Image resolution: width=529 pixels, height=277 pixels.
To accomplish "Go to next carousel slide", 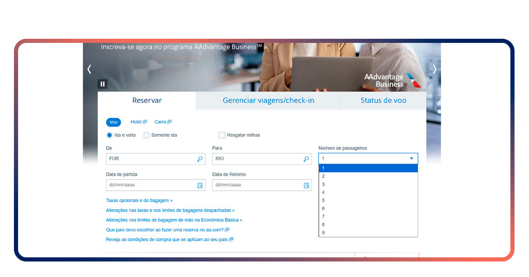I will tap(434, 69).
